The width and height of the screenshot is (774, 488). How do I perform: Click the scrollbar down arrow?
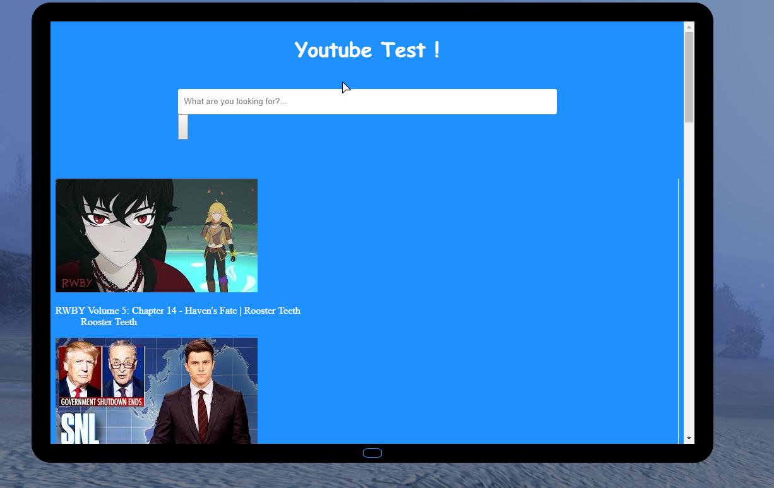689,438
